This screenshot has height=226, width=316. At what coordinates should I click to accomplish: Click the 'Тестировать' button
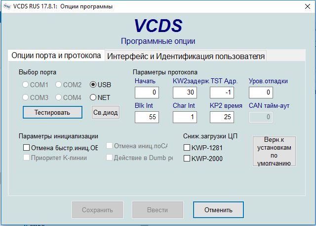click(x=52, y=112)
